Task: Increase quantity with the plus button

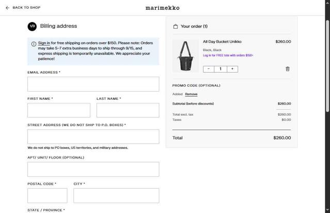Action: [x=233, y=69]
